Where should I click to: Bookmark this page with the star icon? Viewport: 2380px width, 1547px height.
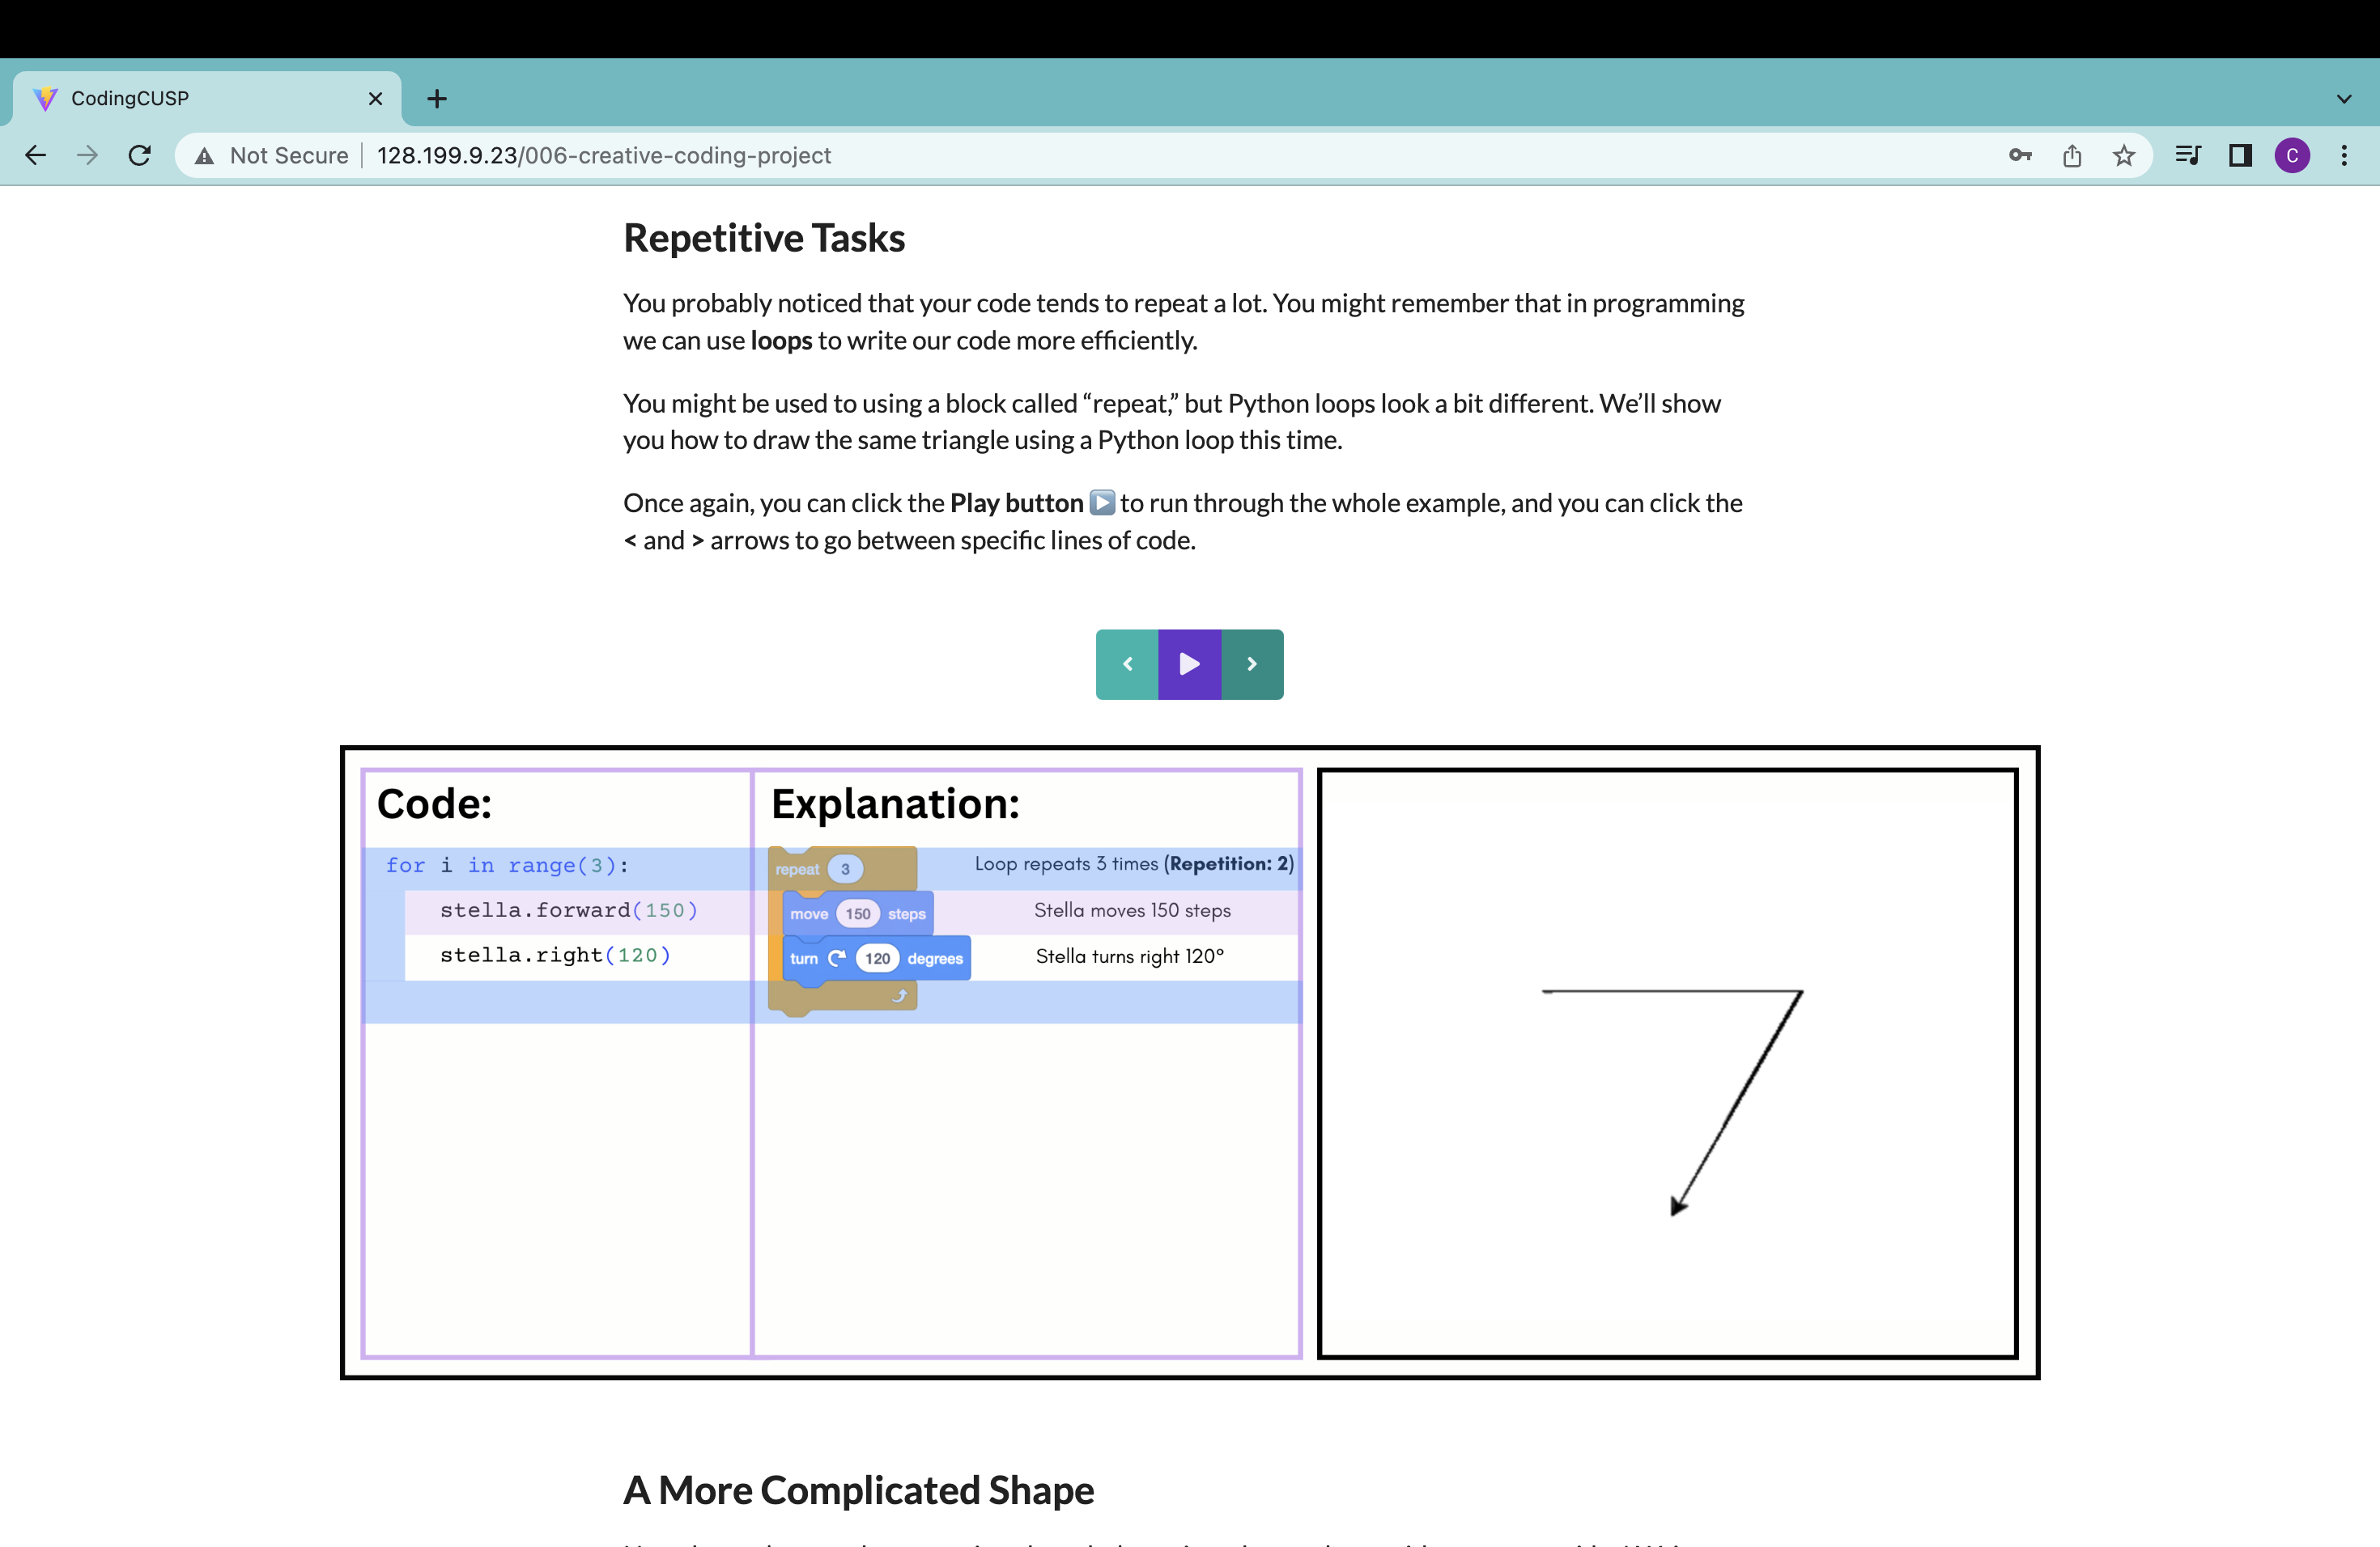coord(2124,155)
